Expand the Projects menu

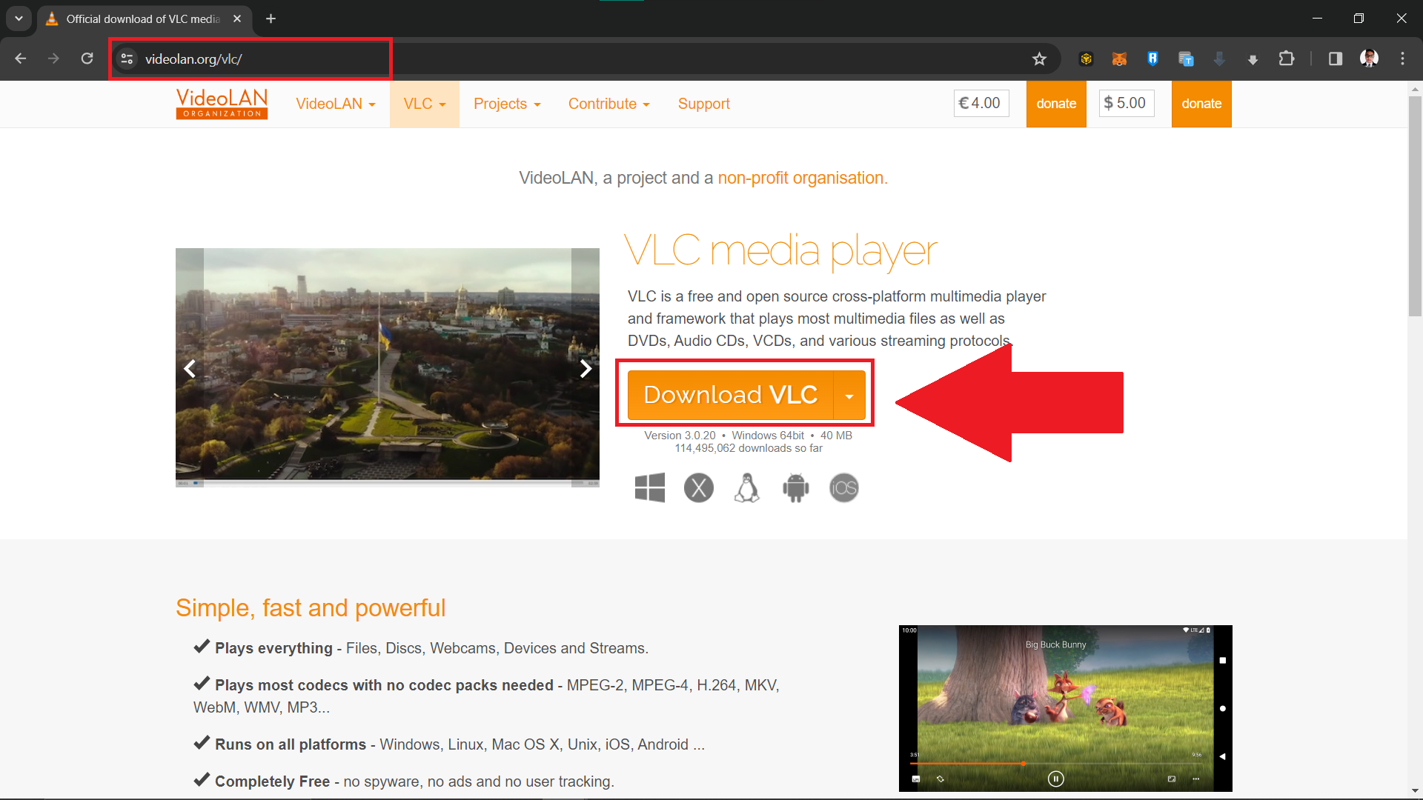click(x=507, y=104)
